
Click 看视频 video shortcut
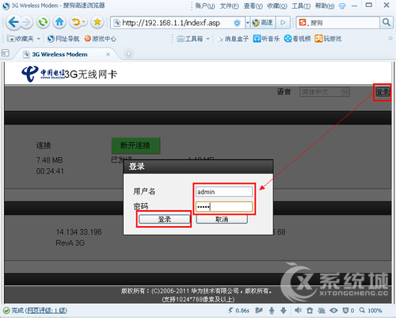[x=297, y=39]
